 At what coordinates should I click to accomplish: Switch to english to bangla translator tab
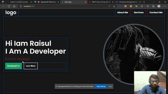point(19,2)
